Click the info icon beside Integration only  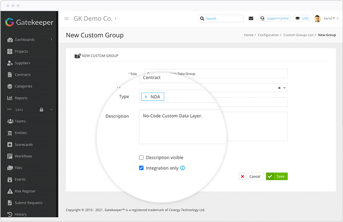coord(182,168)
